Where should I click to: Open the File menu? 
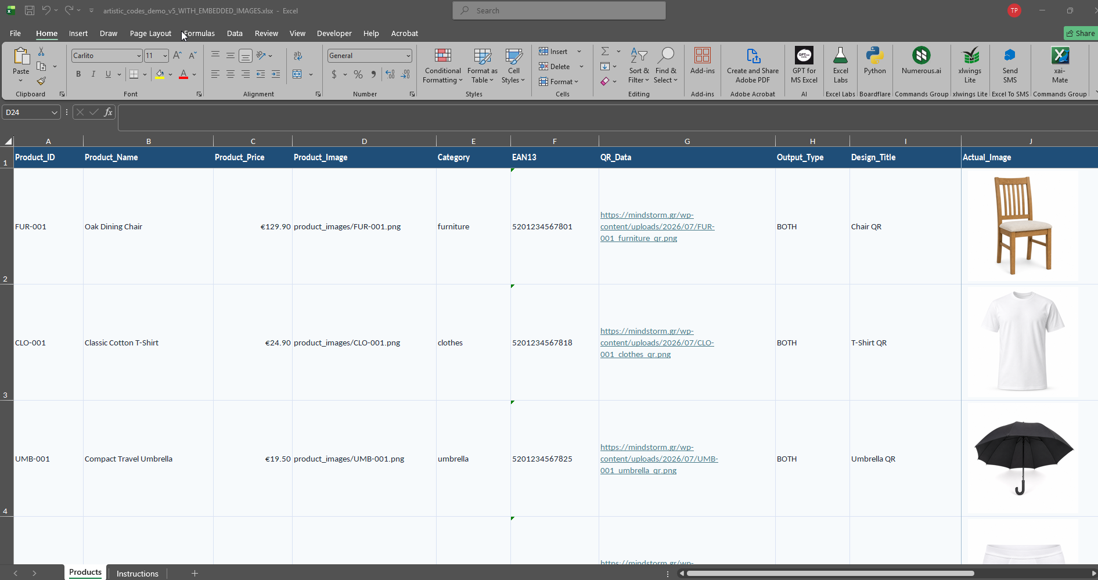pos(16,33)
